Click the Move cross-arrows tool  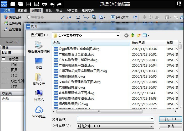(x=144, y=17)
